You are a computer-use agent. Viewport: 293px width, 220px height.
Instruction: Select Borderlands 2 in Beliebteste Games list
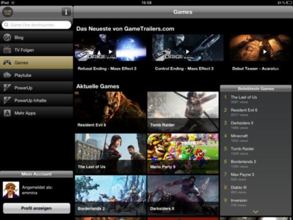tap(255, 164)
